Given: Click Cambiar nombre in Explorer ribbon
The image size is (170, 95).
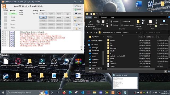Looking at the screenshot, I should tap(127, 25).
